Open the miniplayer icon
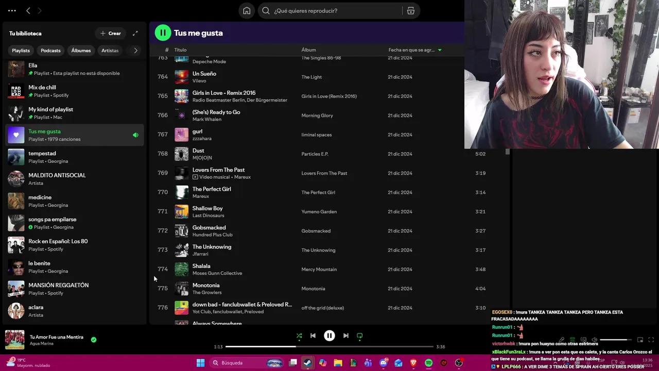 click(x=640, y=340)
